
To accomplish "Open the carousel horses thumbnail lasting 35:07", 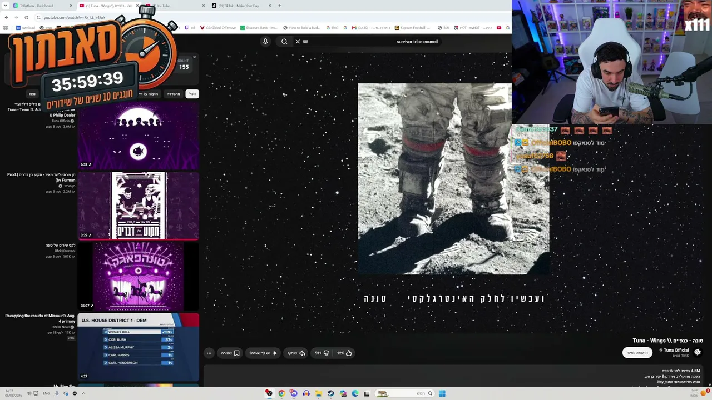I will point(139,276).
